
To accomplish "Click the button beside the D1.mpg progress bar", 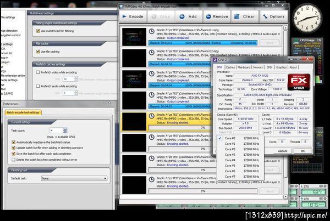I will (x=269, y=43).
